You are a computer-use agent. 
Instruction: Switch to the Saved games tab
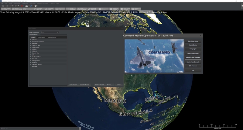click(x=41, y=37)
